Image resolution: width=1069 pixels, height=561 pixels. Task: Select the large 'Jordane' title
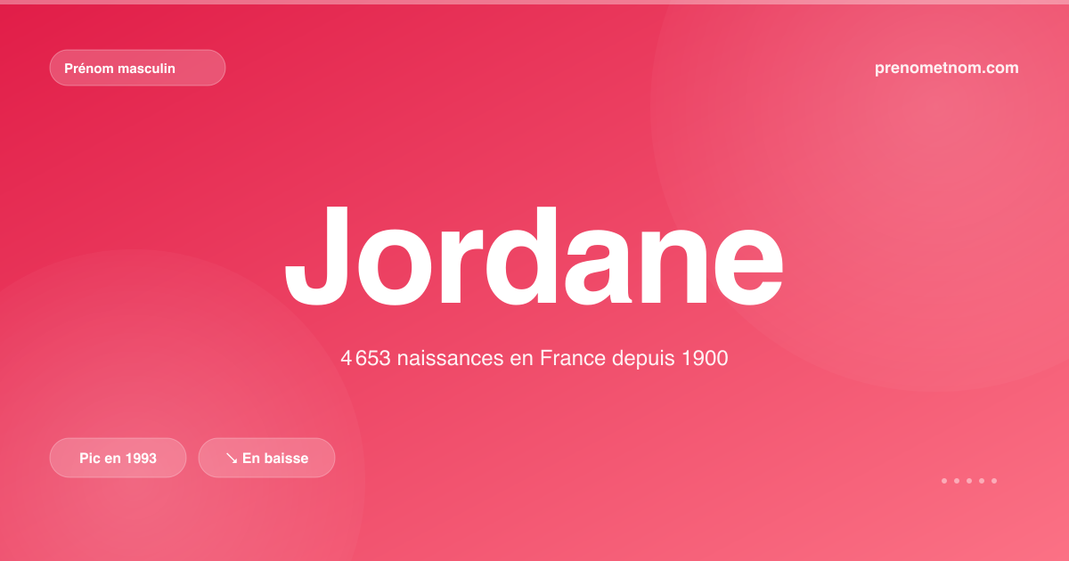click(x=534, y=254)
